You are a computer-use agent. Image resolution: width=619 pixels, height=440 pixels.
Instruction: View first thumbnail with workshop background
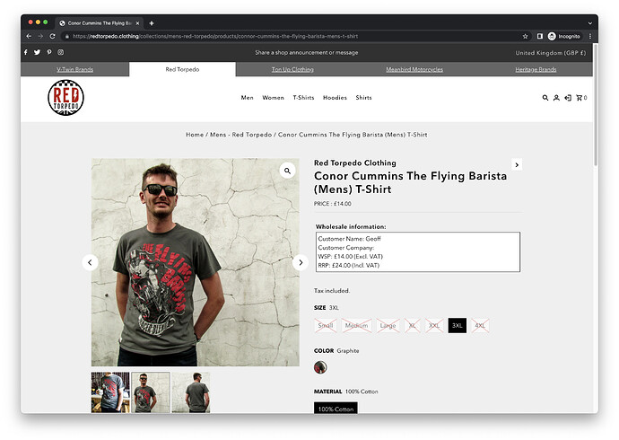click(110, 392)
